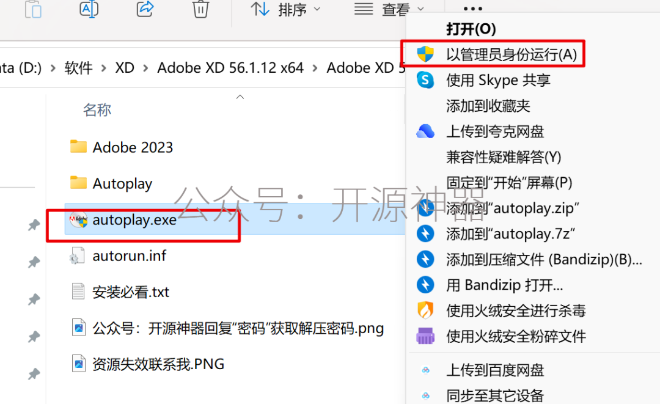Image resolution: width=660 pixels, height=404 pixels.
Task: Click the pin icon level with autoplay.exe
Action: pos(34,225)
